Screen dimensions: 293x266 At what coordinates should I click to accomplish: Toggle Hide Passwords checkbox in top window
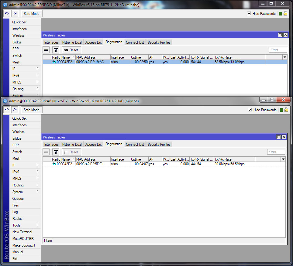[x=249, y=13]
